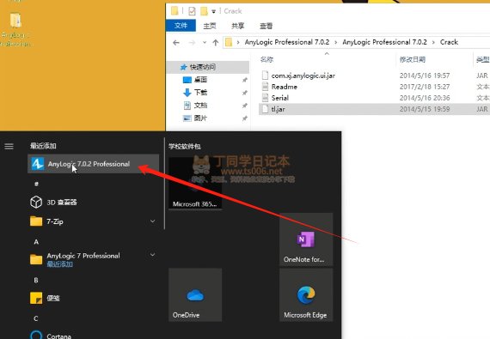Go up one folder level
The height and width of the screenshot is (339, 490).
click(x=215, y=42)
